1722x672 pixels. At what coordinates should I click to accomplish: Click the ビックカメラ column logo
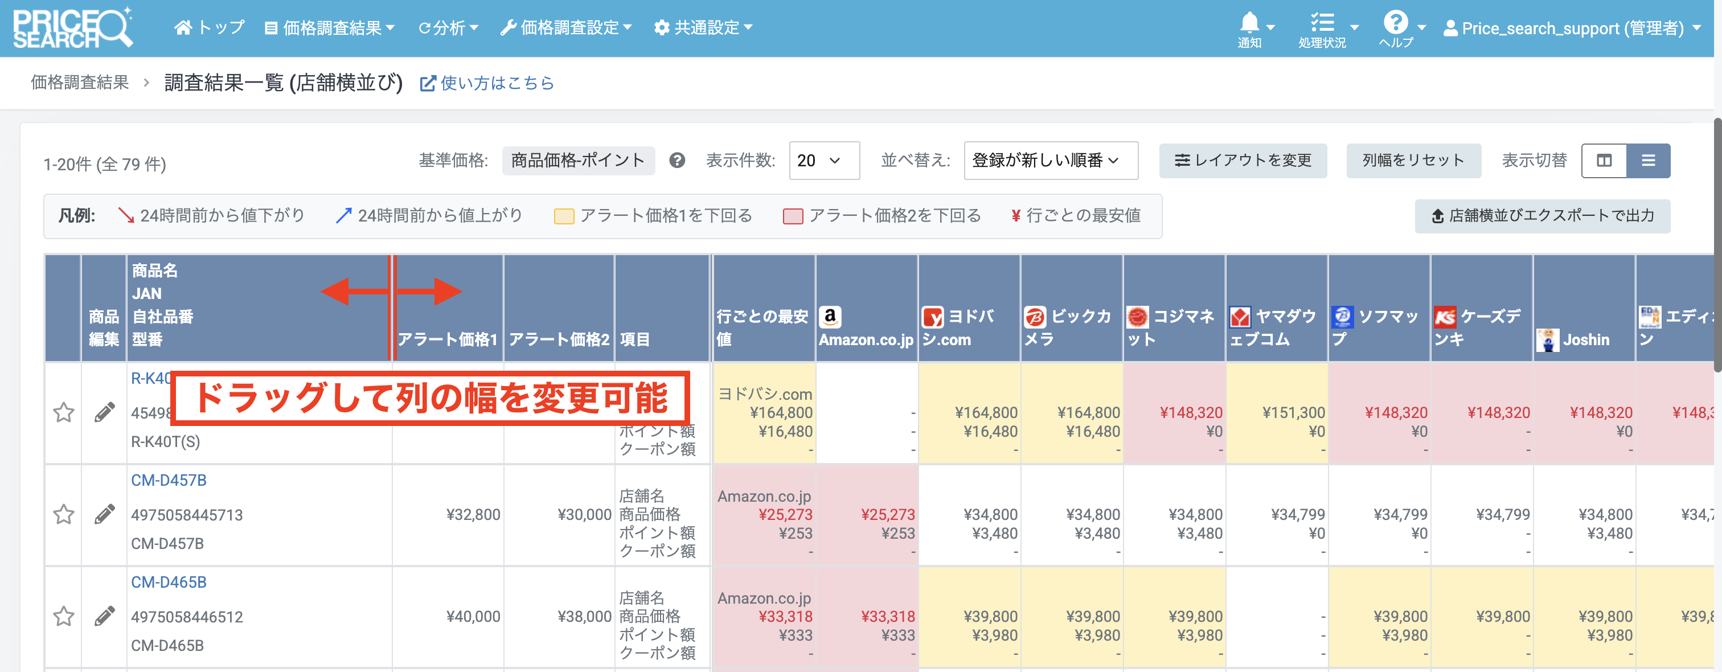click(x=1035, y=317)
